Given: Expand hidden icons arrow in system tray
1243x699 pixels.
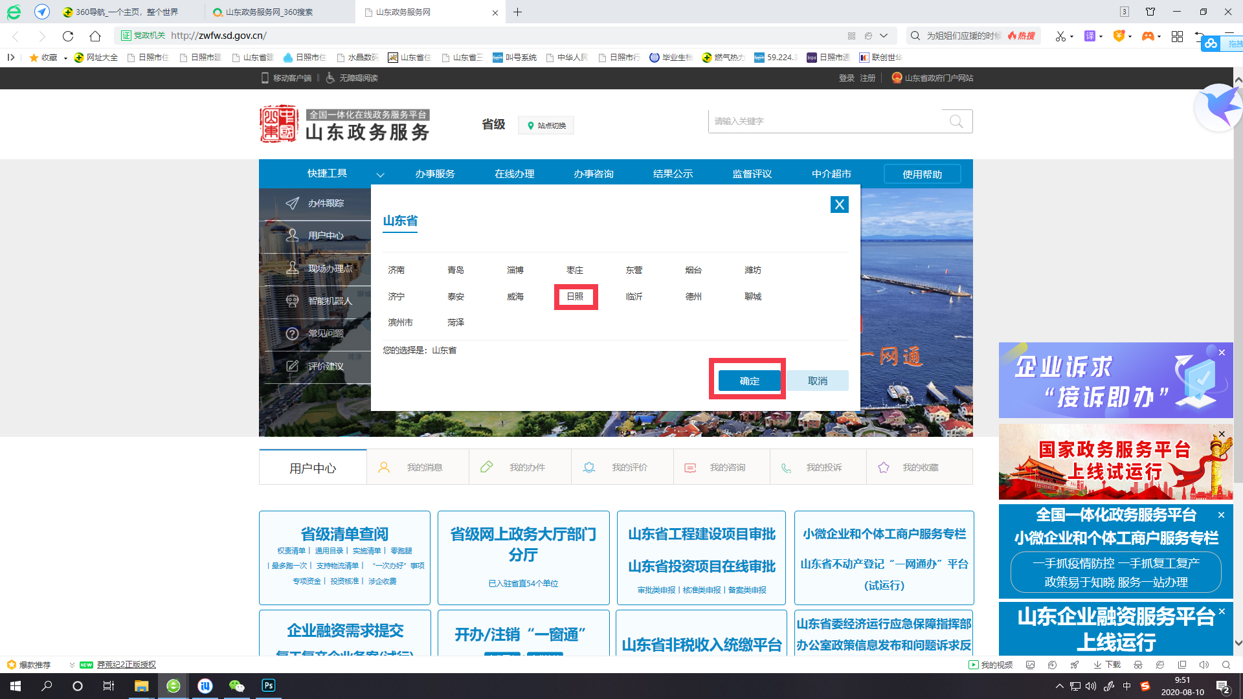Looking at the screenshot, I should coord(1060,685).
